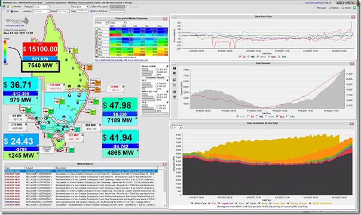Click the QLD economic island chart icon

coord(167,81)
